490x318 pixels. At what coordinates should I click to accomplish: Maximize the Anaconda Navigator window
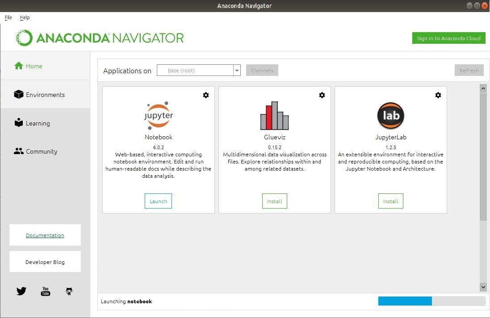coord(477,6)
